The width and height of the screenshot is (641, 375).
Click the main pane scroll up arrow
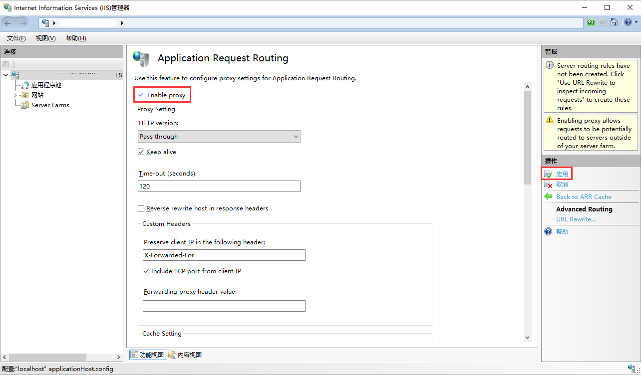528,87
